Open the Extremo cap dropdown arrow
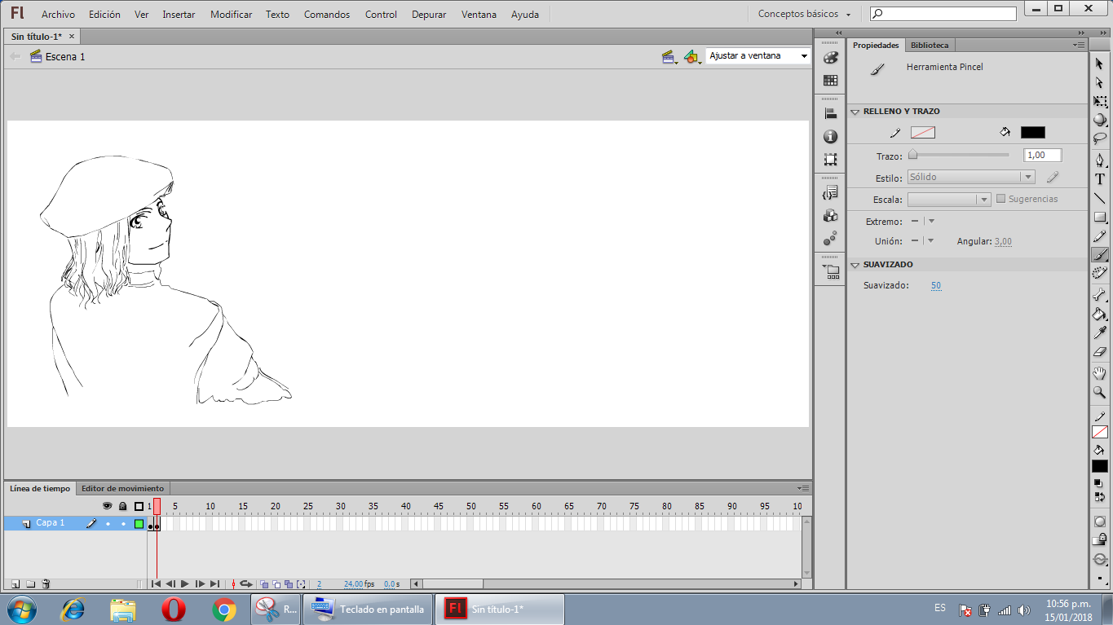The image size is (1113, 625). coord(932,222)
